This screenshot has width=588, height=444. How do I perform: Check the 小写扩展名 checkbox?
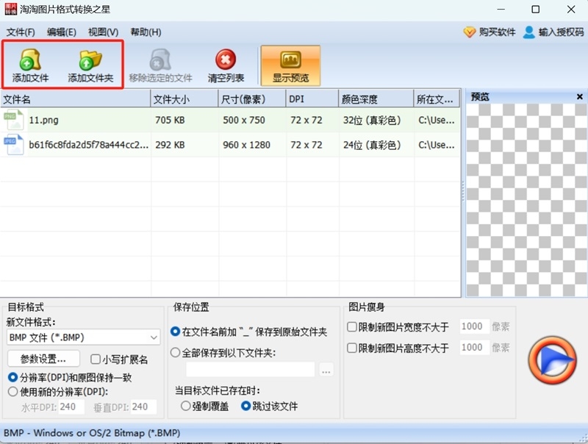point(96,359)
